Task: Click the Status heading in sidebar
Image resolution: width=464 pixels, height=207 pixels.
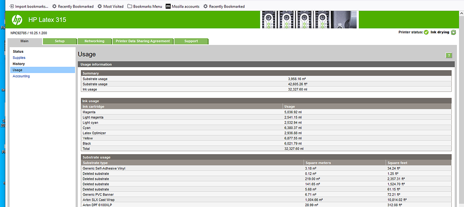Action: click(x=18, y=52)
